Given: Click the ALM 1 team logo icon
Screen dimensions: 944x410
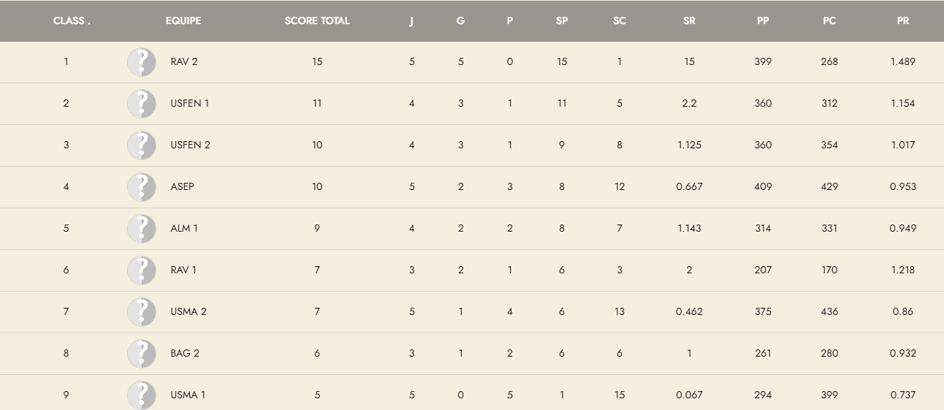Looking at the screenshot, I should coord(142,229).
